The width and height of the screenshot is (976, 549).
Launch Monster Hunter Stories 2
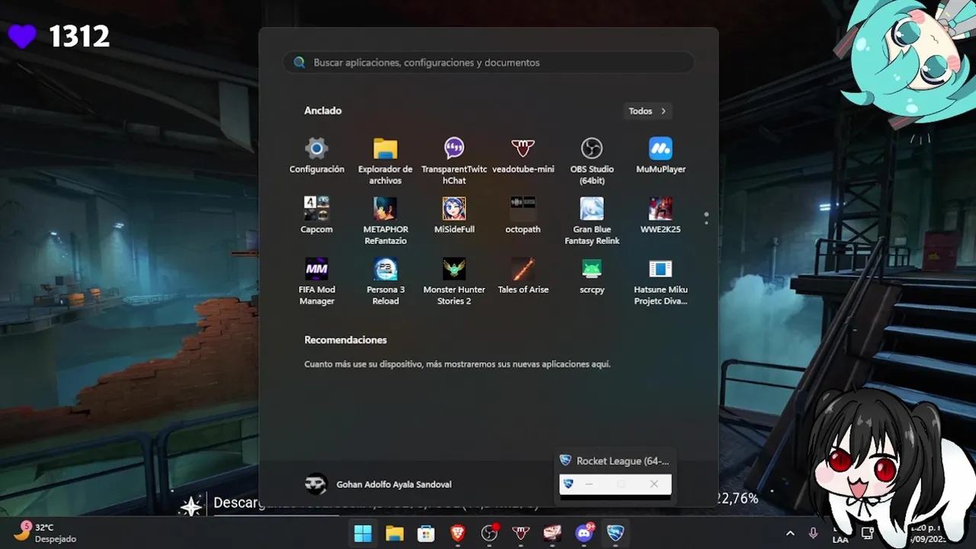tap(454, 281)
